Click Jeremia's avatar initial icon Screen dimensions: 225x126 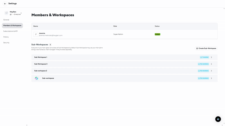[x=36, y=34]
